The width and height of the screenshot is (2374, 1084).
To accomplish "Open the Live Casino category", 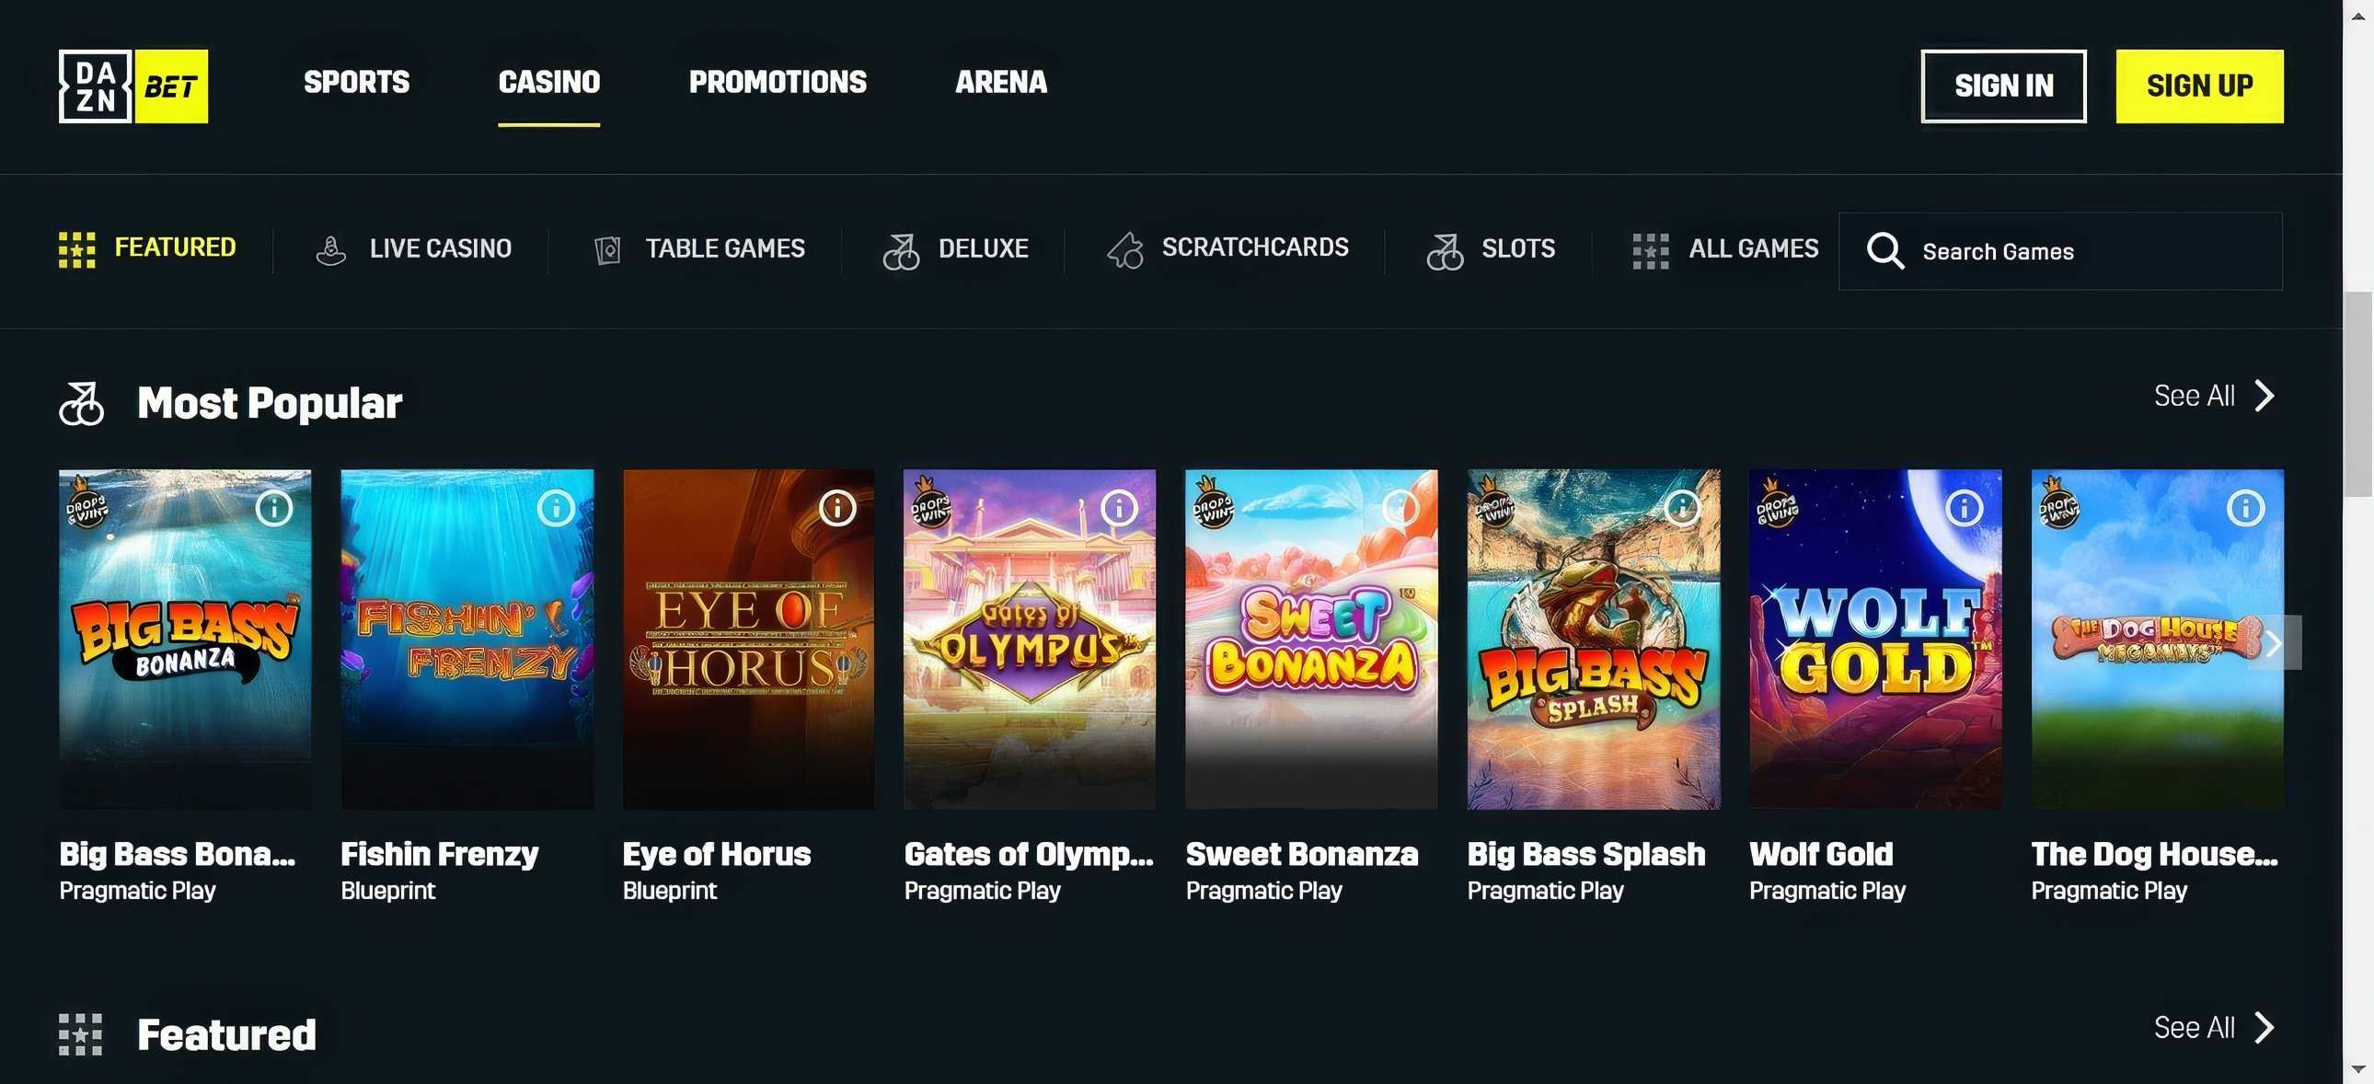I will click(x=331, y=248).
